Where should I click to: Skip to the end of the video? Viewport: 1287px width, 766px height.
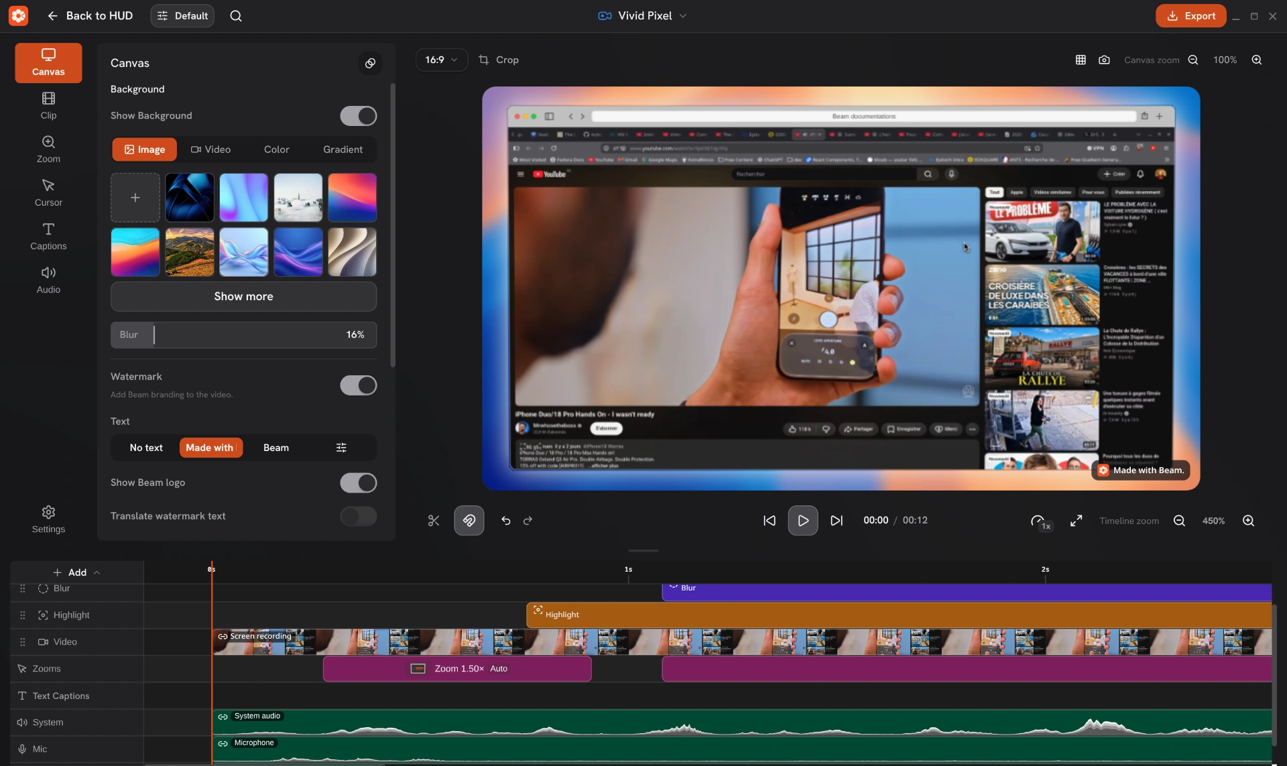click(x=837, y=521)
